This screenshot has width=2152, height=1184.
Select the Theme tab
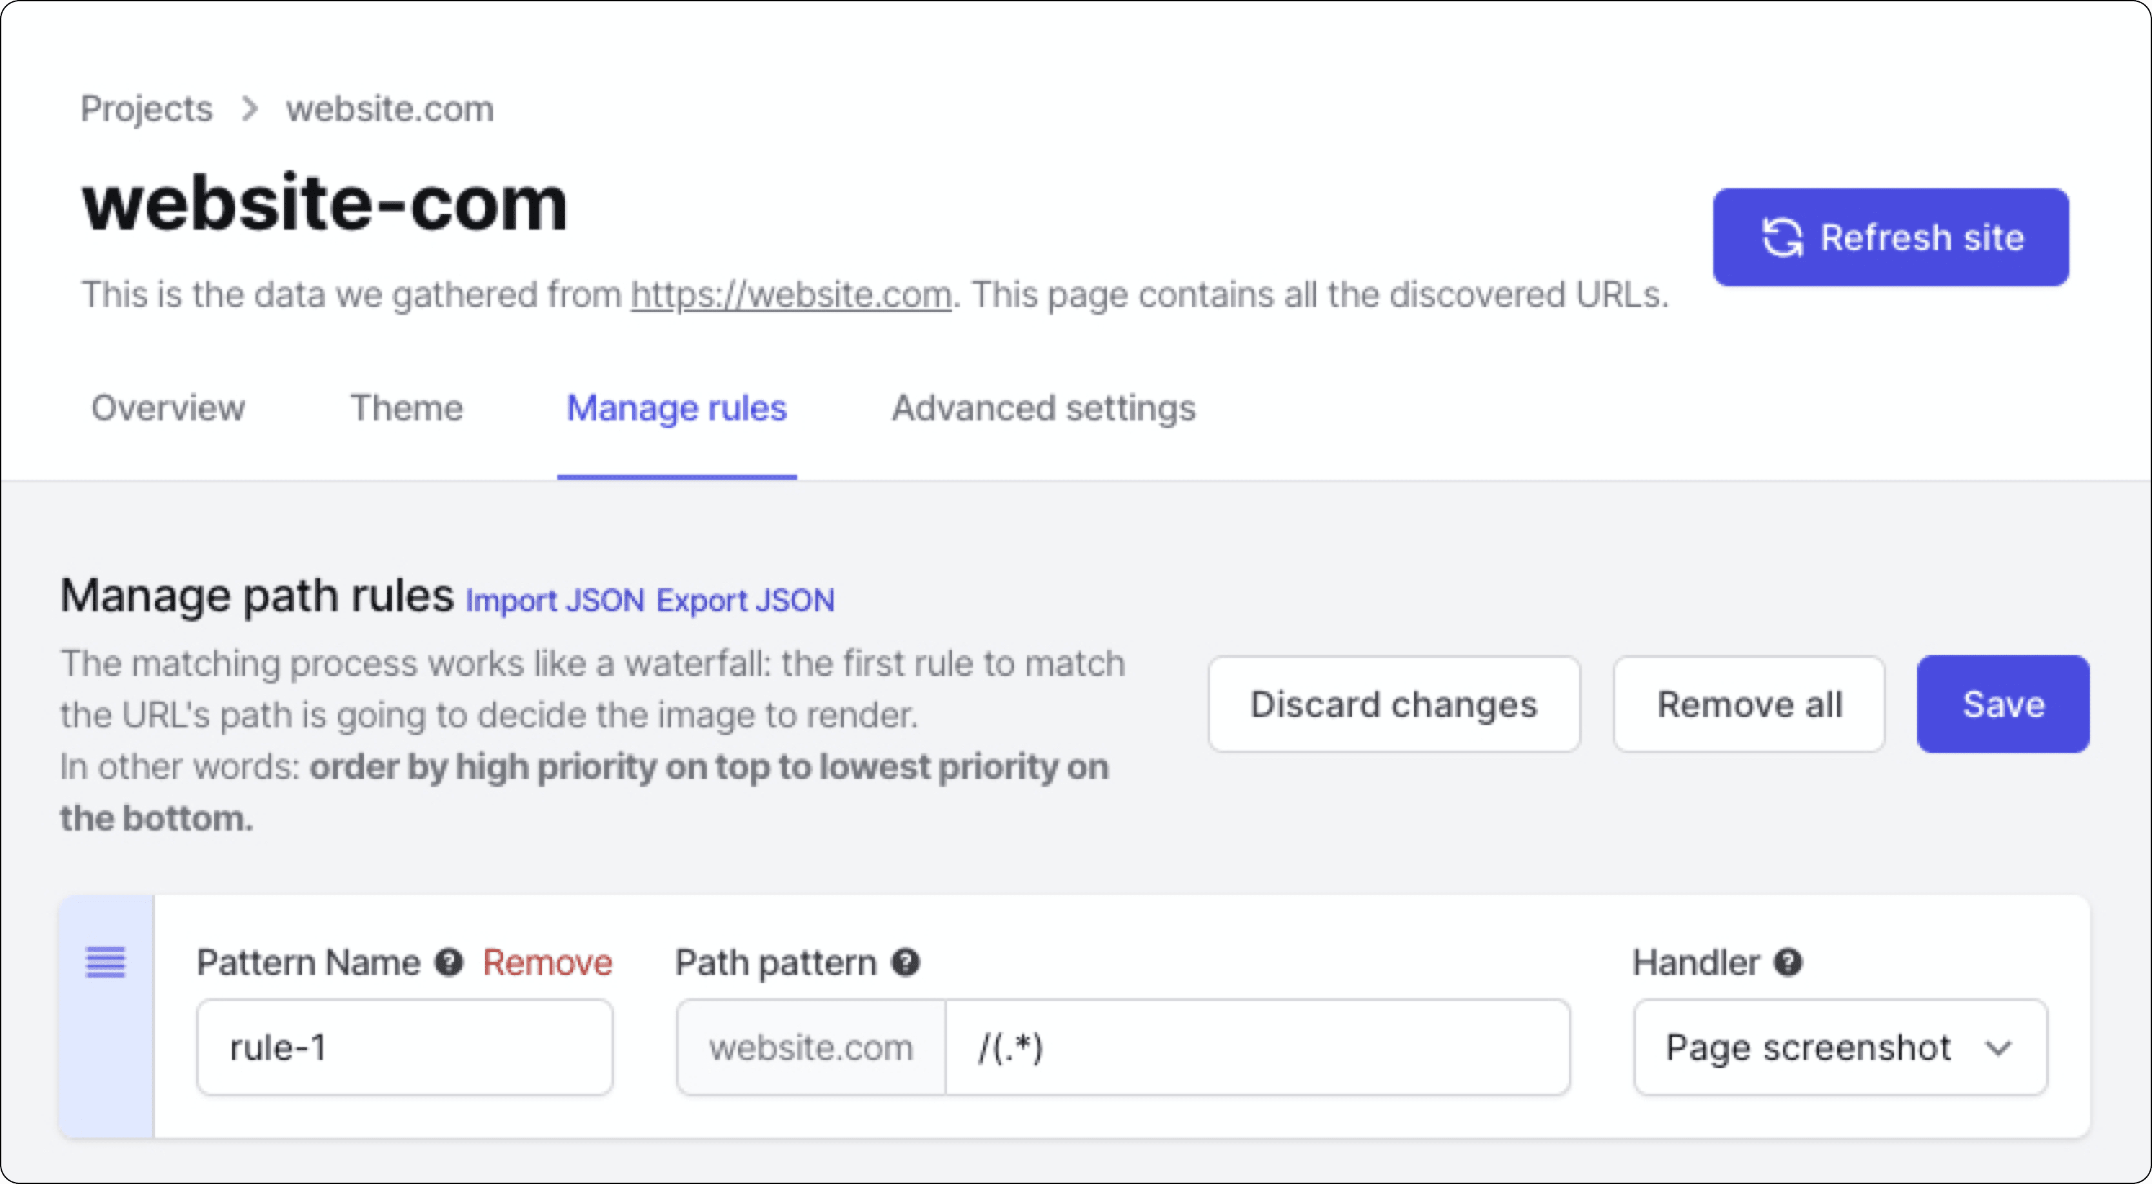click(405, 408)
